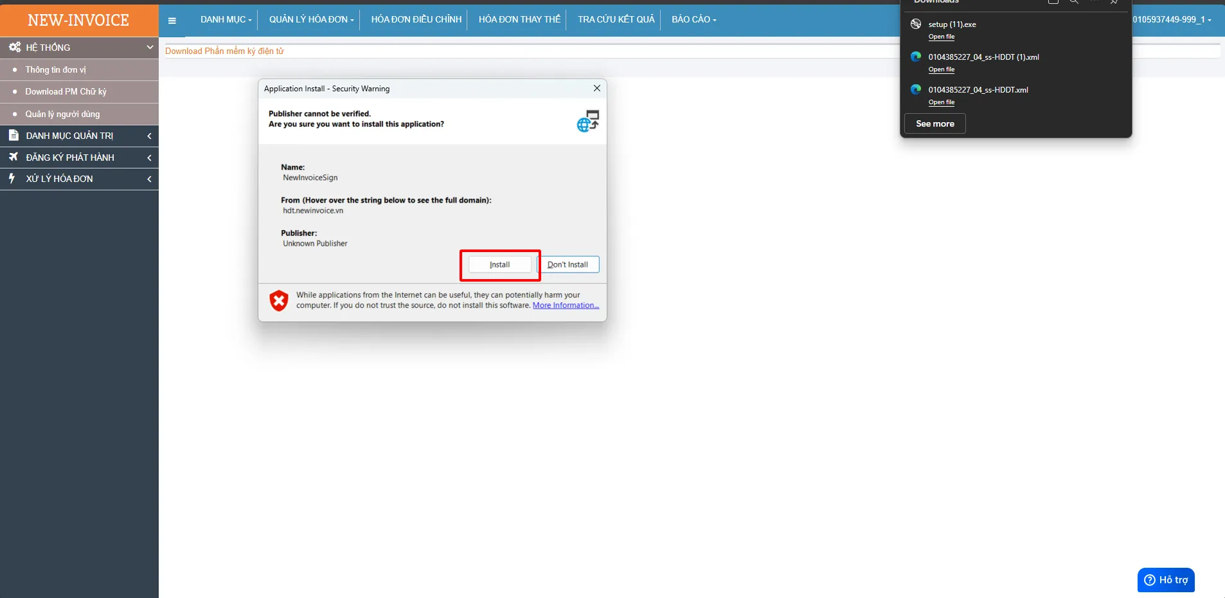Open TRA CỨU KẾT QUẢ page

pos(616,20)
